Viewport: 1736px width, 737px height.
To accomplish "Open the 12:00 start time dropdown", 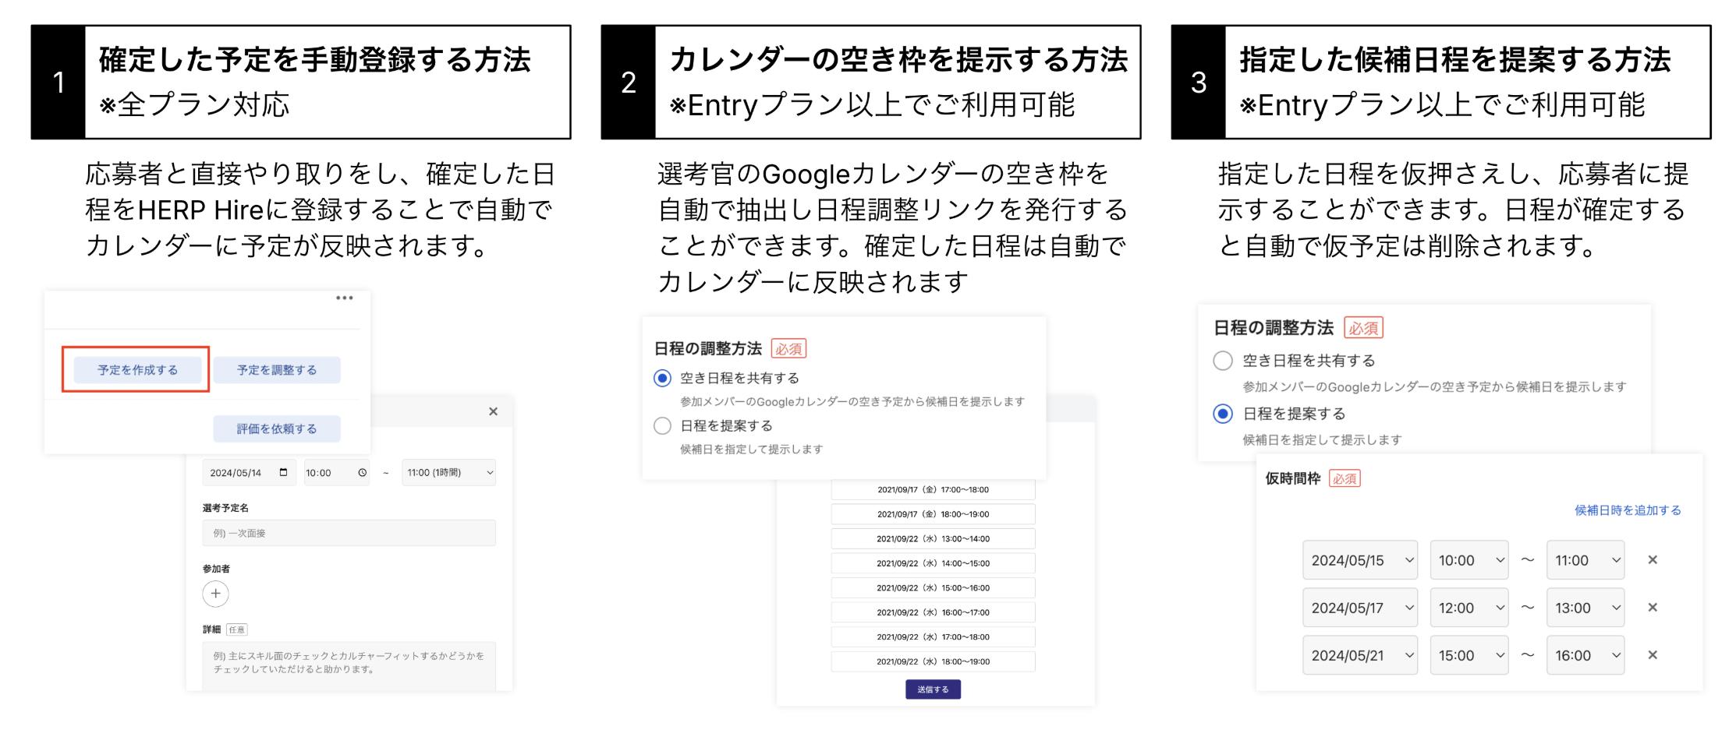I will (1469, 608).
